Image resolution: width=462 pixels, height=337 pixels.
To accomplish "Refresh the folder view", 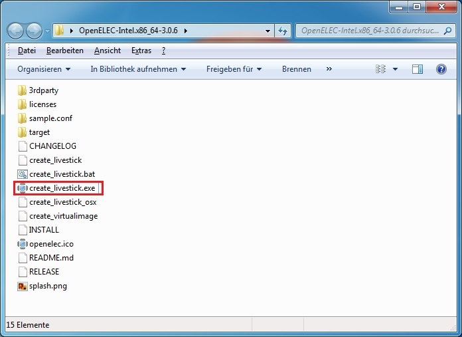I will coord(283,31).
